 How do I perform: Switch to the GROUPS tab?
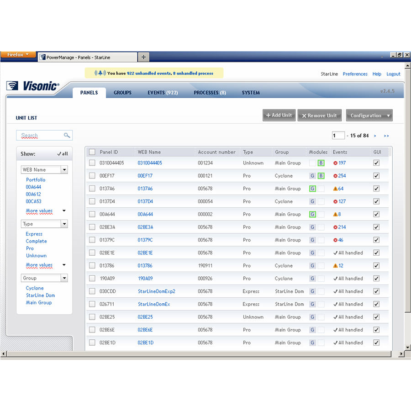pos(122,93)
